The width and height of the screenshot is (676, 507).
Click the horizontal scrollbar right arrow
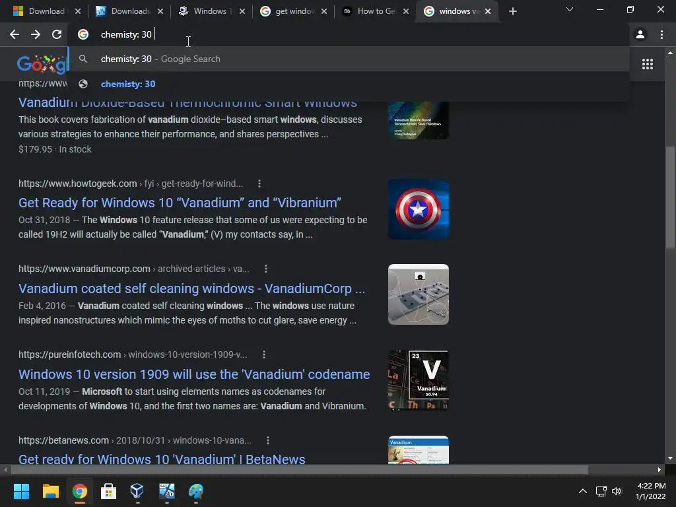[659, 470]
